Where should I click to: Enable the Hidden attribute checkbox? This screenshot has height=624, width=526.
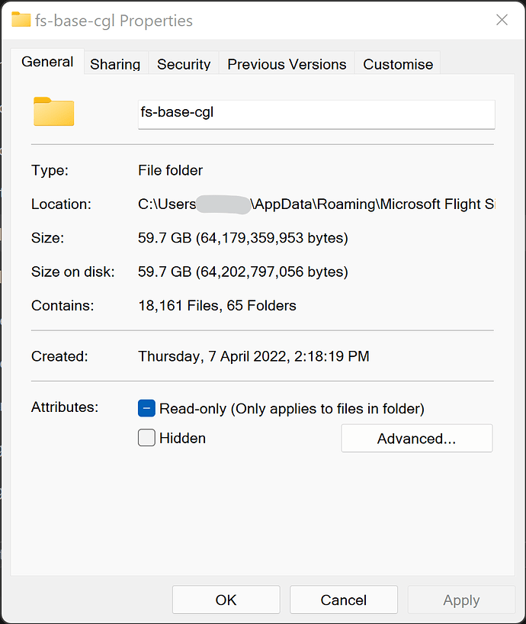point(146,438)
